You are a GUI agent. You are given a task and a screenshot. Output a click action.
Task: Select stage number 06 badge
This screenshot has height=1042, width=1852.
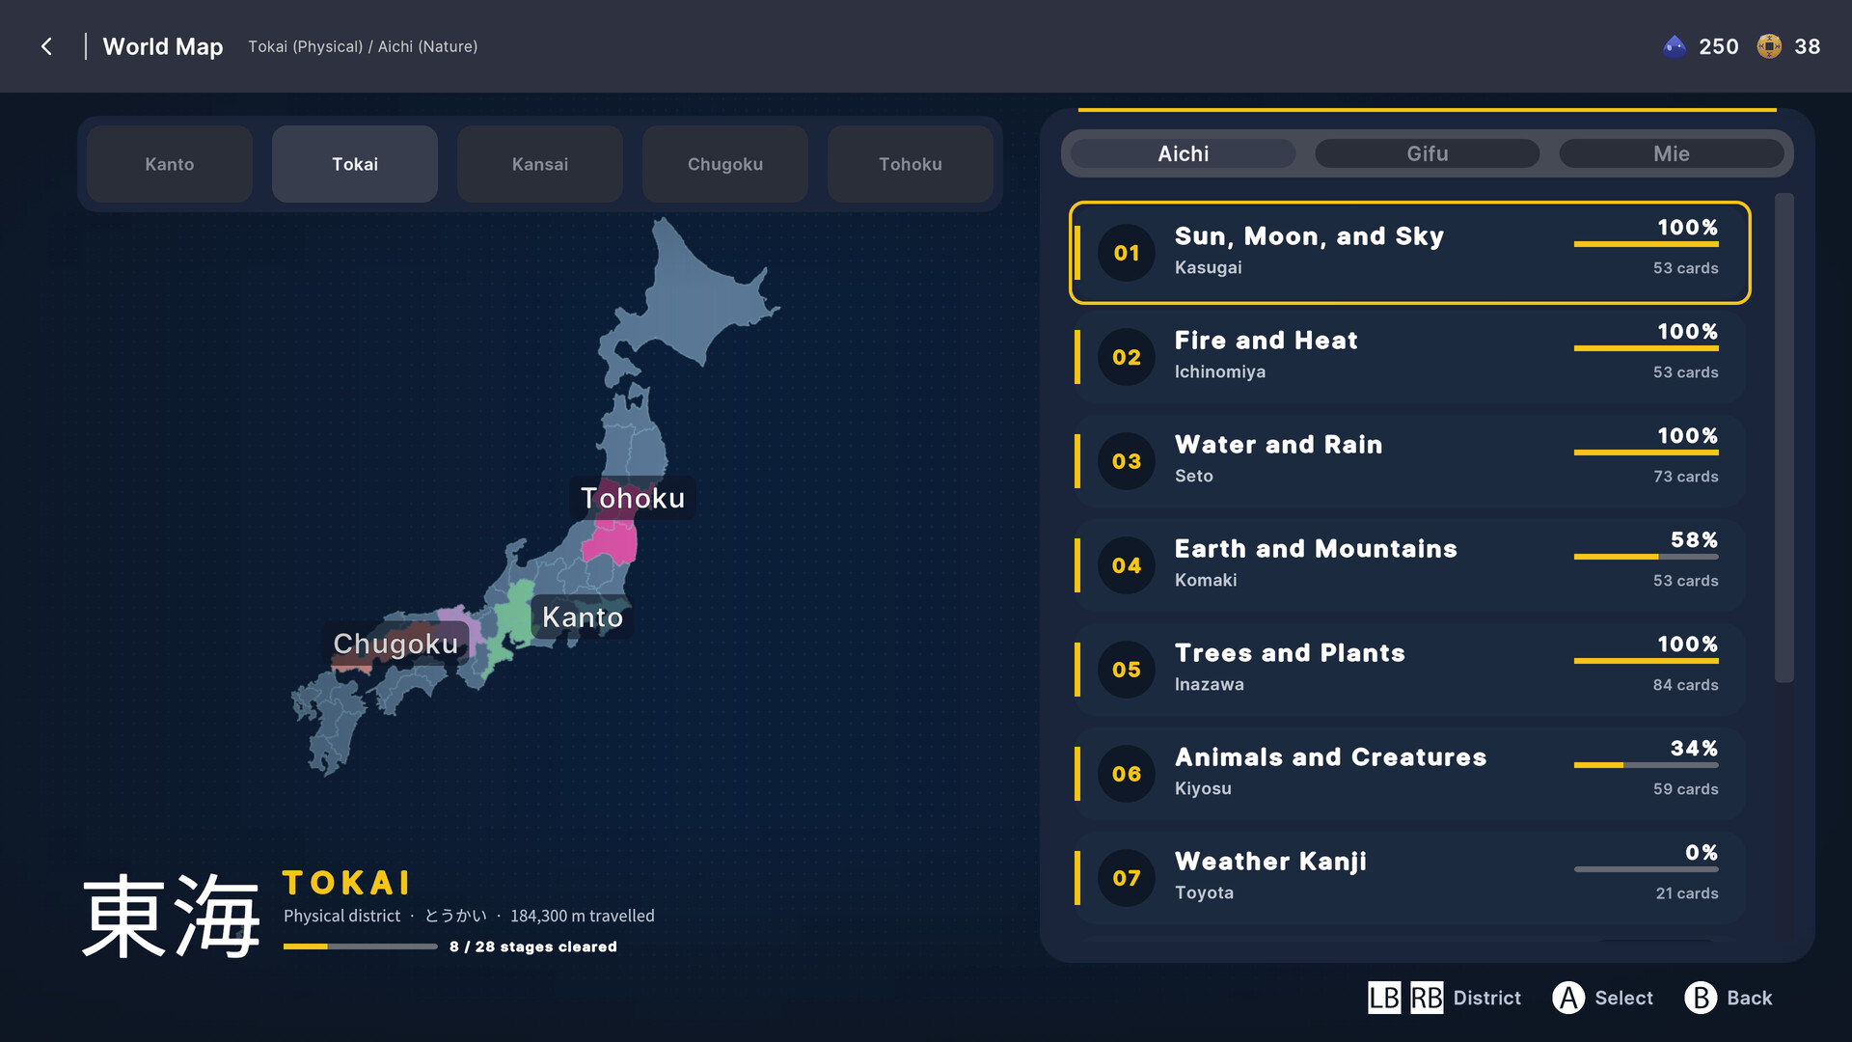click(x=1127, y=774)
